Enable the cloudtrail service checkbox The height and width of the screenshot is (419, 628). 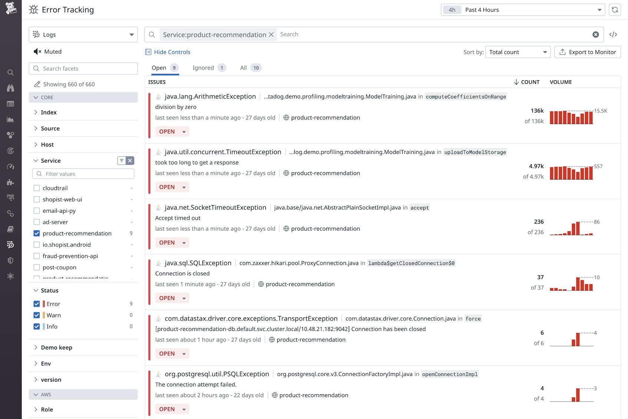pos(37,188)
